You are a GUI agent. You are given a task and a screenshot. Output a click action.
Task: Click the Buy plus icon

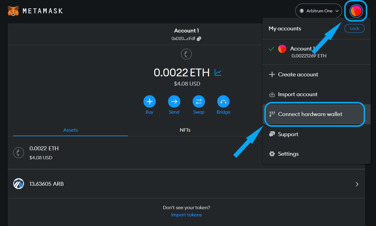click(149, 102)
